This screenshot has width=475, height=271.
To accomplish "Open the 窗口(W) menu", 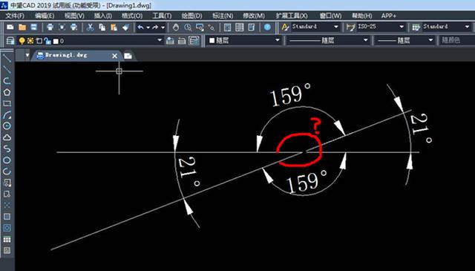I will click(330, 16).
